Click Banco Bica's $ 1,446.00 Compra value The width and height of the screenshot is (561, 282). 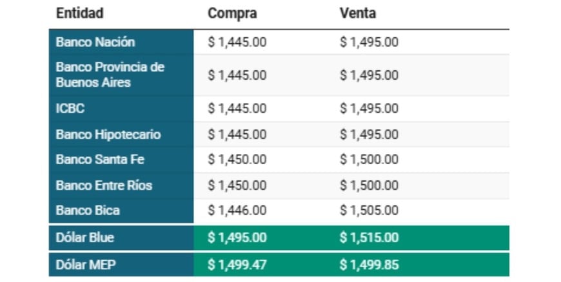coord(237,211)
